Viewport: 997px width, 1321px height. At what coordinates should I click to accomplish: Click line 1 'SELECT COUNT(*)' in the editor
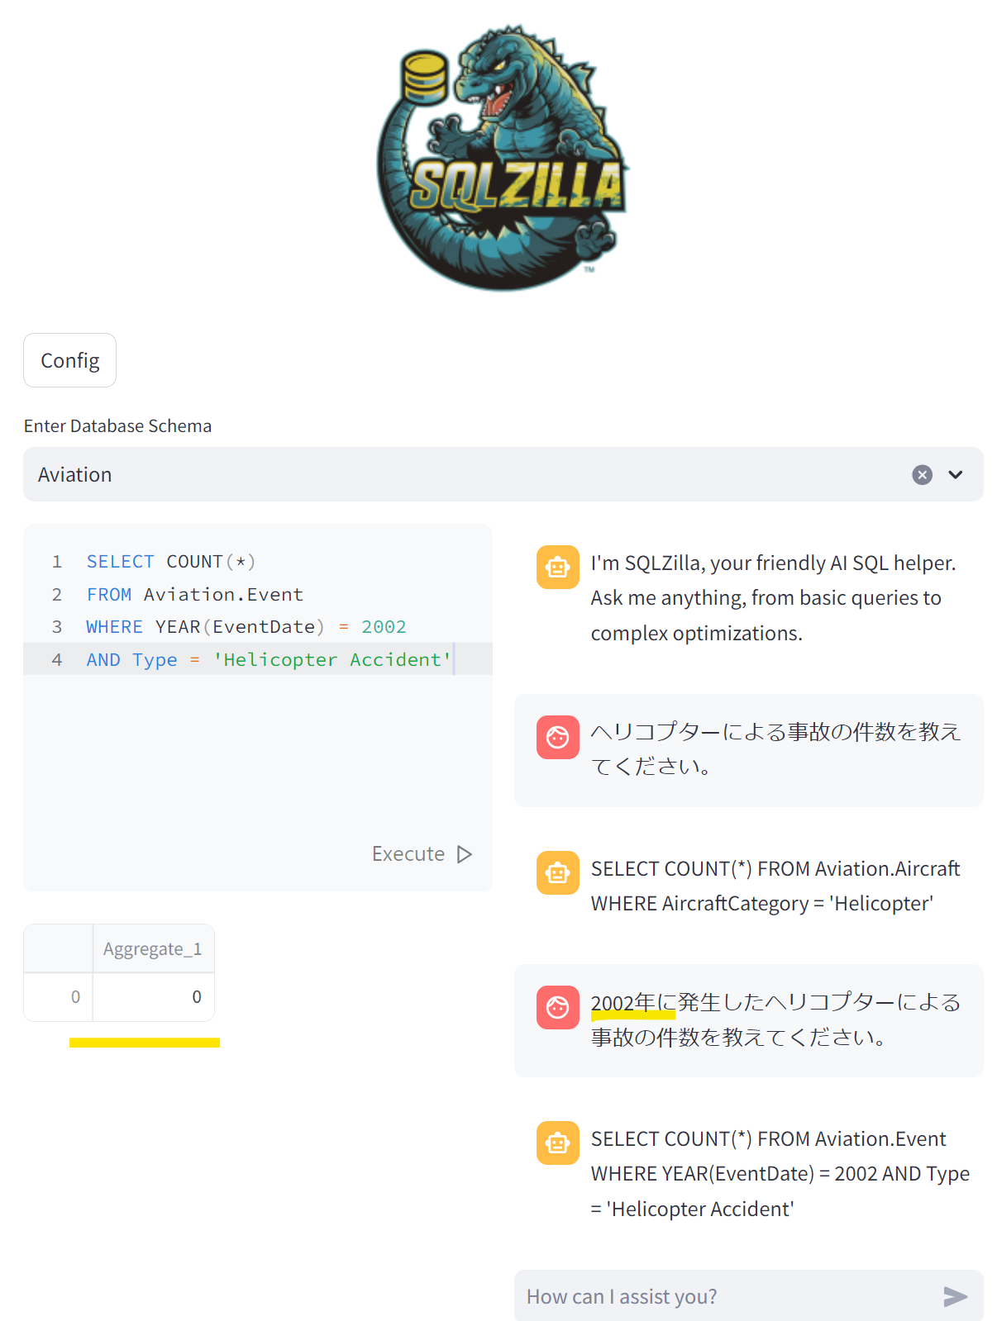click(x=171, y=562)
